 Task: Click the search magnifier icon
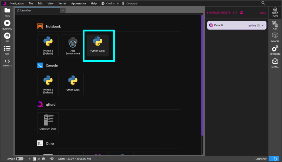tap(263, 3)
